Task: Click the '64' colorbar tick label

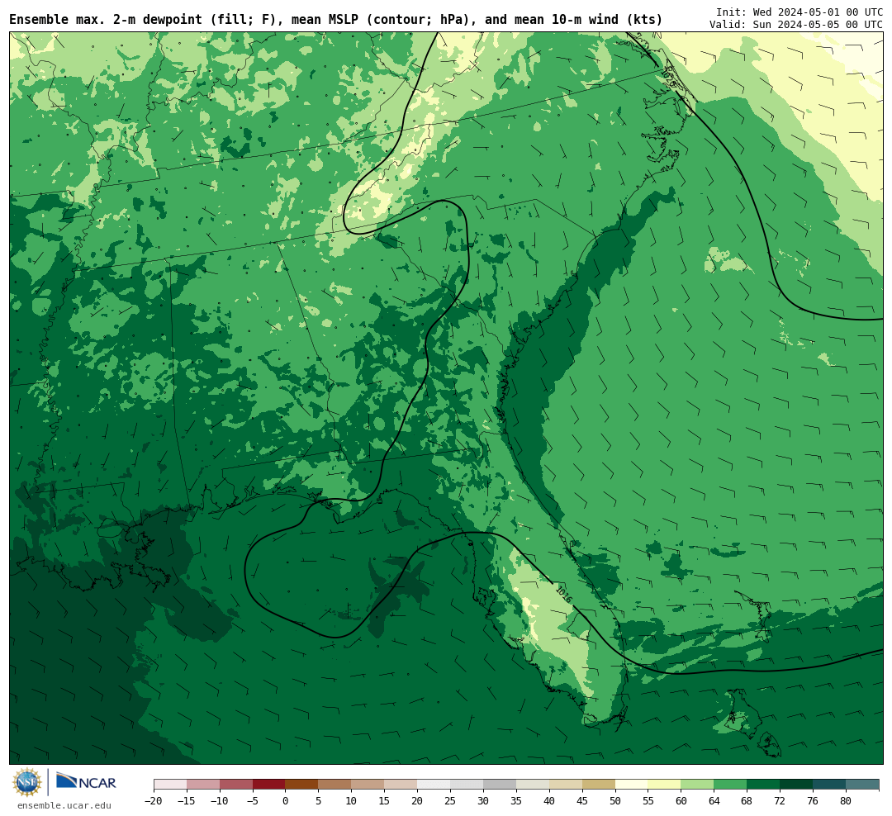Action: point(714,801)
